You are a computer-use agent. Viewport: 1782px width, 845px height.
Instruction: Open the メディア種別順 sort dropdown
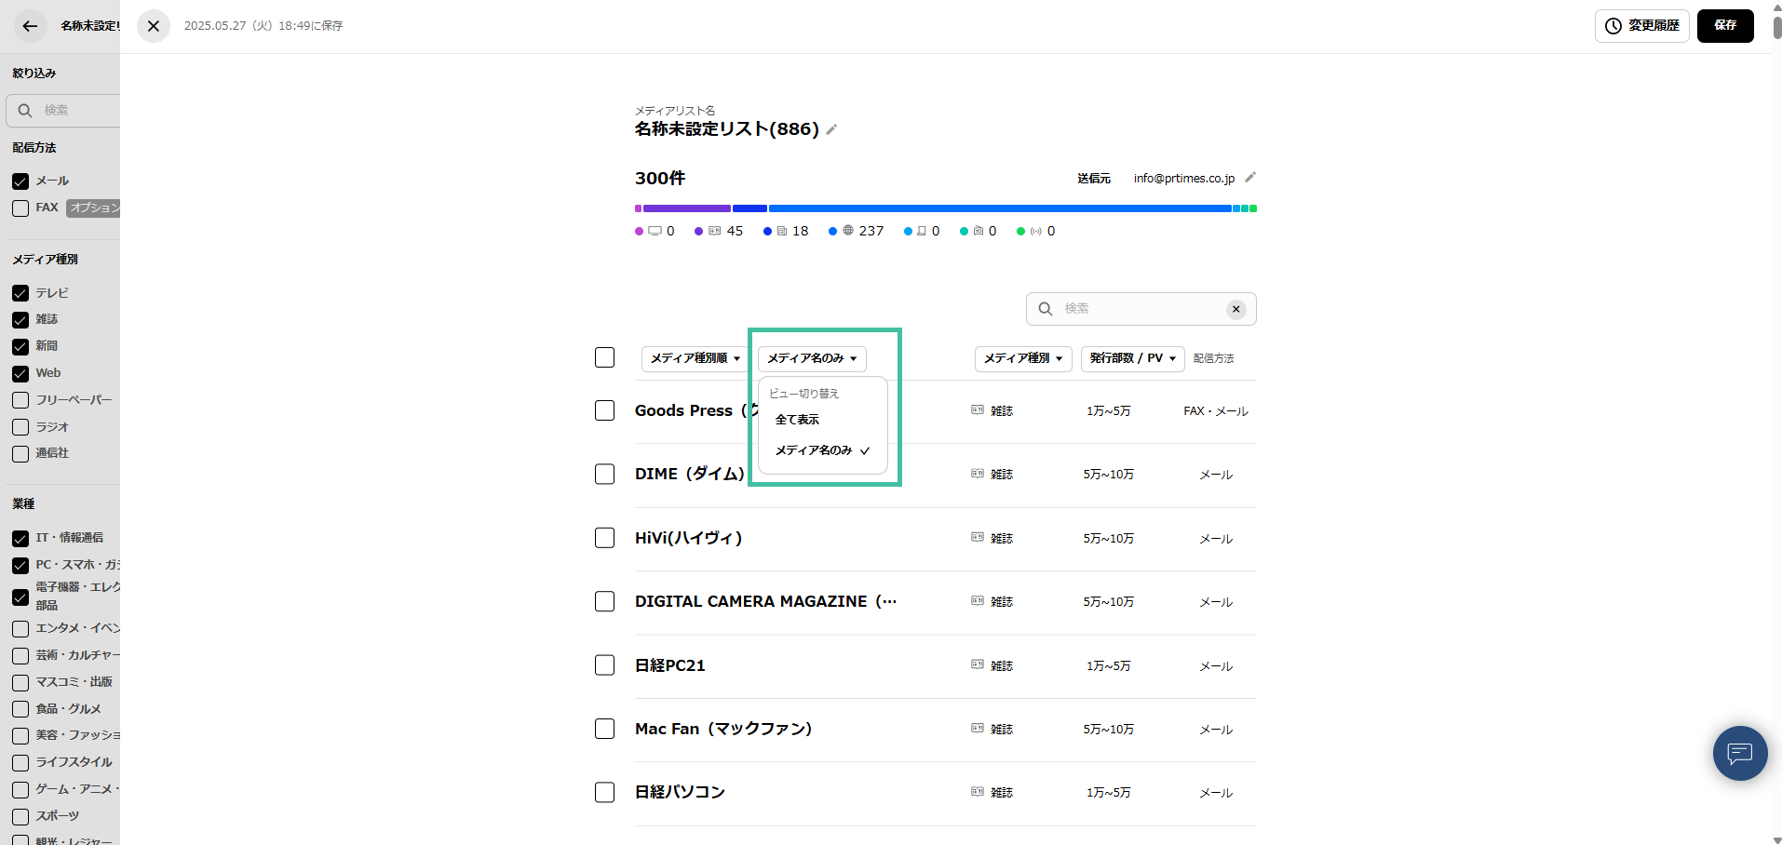click(695, 358)
